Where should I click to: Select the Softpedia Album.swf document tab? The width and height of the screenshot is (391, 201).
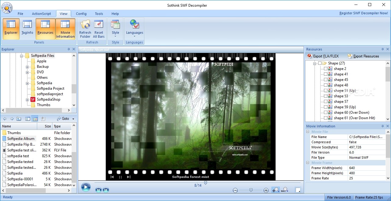(94, 50)
